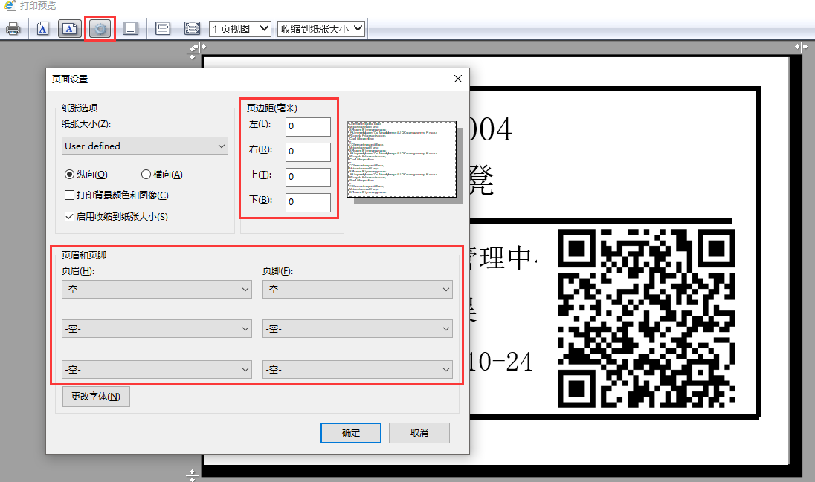Click the 确定 OK button
Viewport: 815px width, 482px height.
(x=351, y=433)
